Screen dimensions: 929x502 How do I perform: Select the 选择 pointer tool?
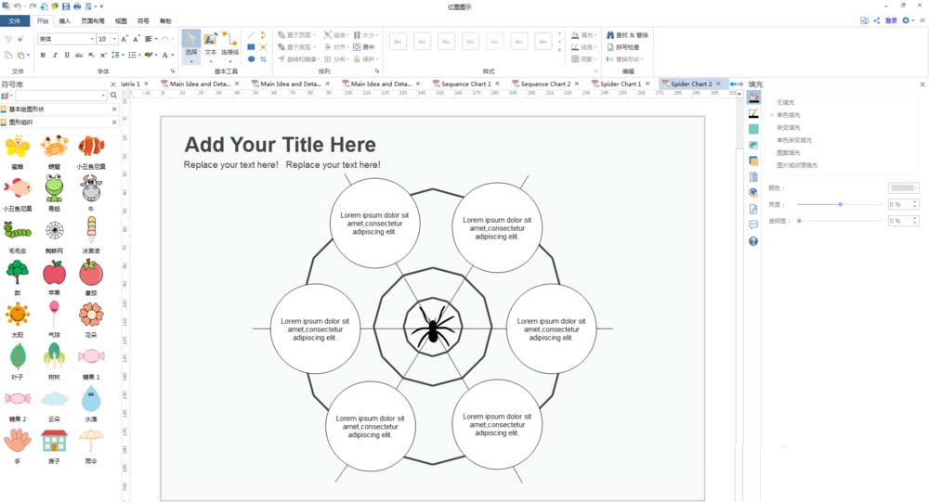pos(190,45)
